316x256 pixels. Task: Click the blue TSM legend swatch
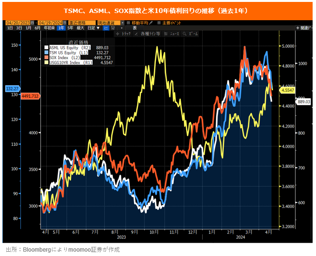[x=46, y=52]
